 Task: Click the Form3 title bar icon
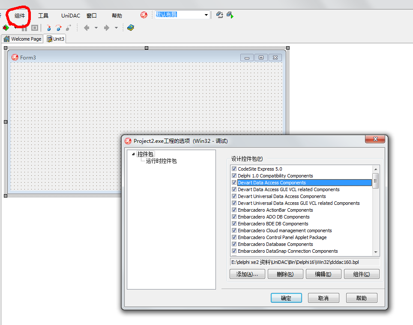[15, 57]
